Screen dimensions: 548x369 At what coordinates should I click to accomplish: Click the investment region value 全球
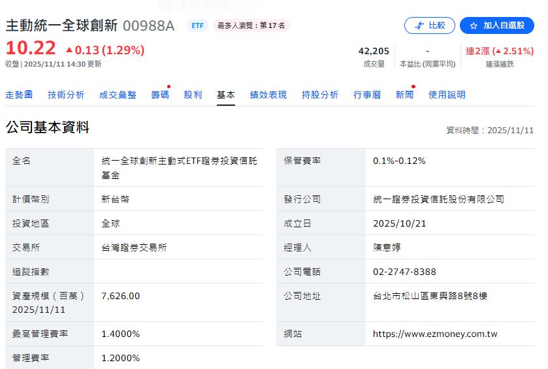[x=111, y=223]
